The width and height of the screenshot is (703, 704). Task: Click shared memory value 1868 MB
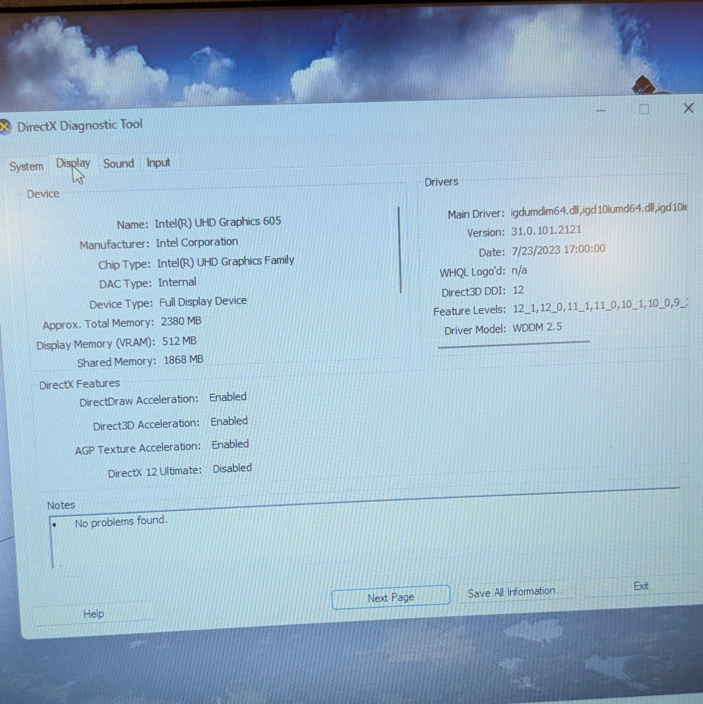[x=183, y=360]
